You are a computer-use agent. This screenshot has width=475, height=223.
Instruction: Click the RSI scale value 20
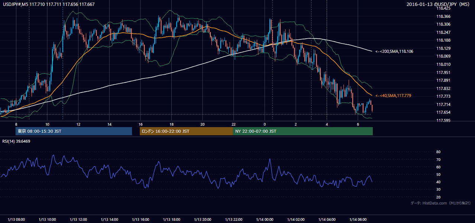point(438,197)
